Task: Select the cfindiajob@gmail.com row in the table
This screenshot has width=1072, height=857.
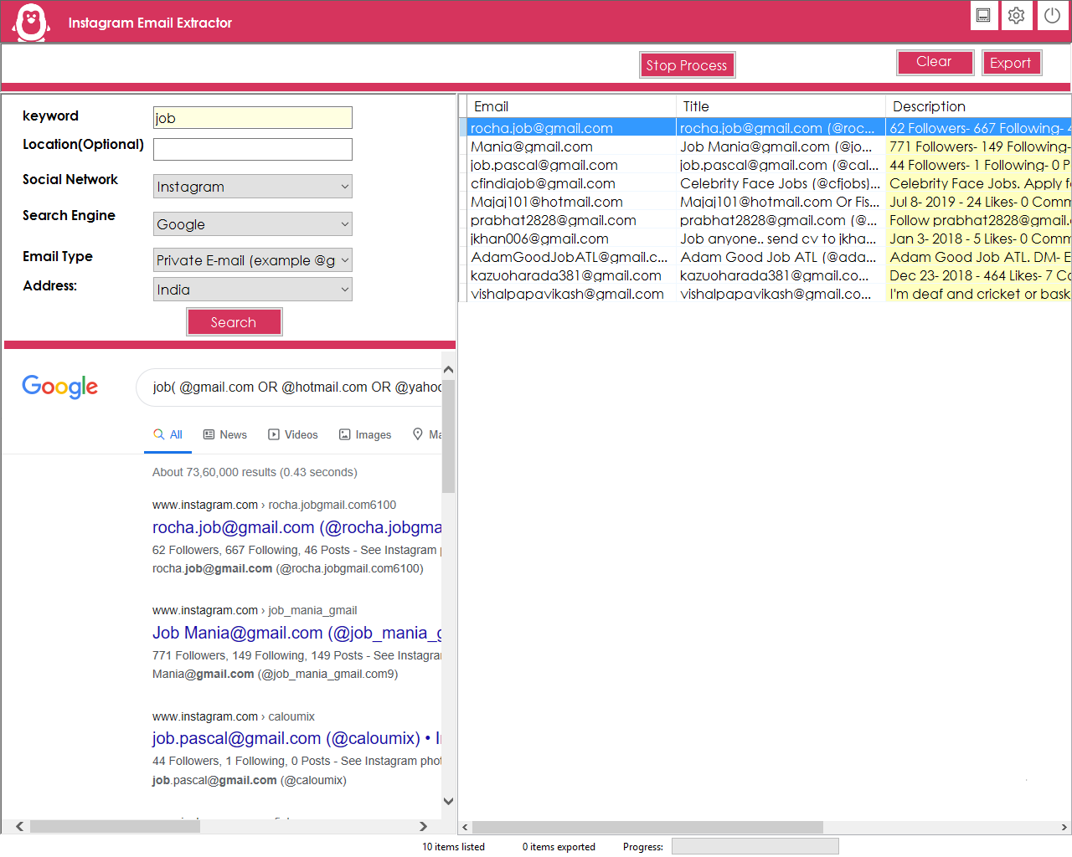Action: pyautogui.click(x=543, y=183)
